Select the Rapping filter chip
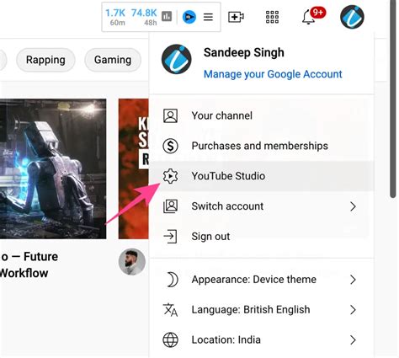The width and height of the screenshot is (399, 358). click(45, 60)
